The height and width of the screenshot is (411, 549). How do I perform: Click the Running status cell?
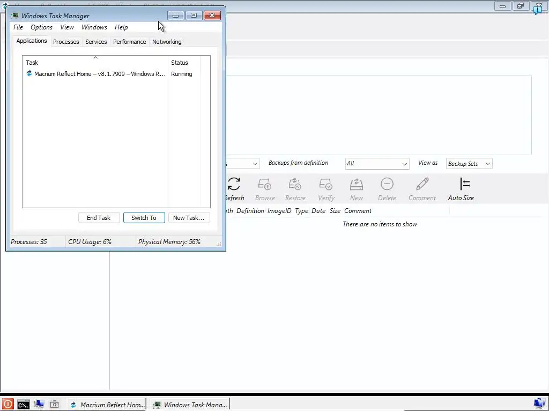(181, 74)
